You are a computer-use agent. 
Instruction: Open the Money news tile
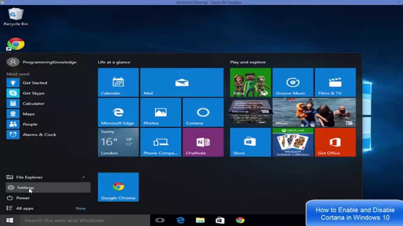click(250, 112)
